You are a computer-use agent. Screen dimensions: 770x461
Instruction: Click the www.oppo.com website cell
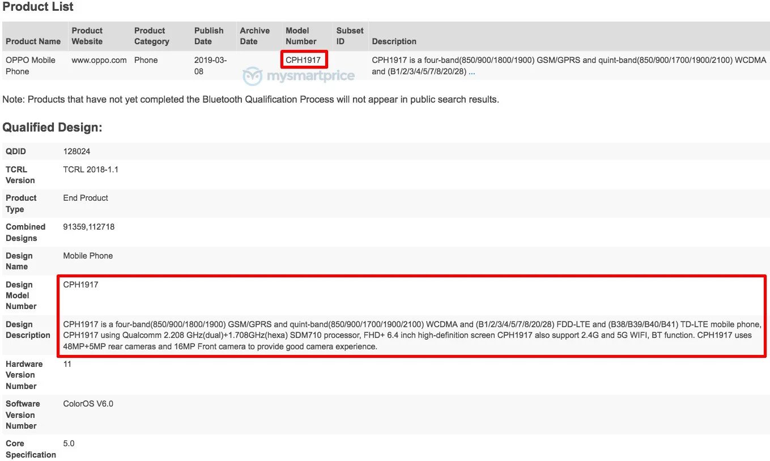pos(99,60)
